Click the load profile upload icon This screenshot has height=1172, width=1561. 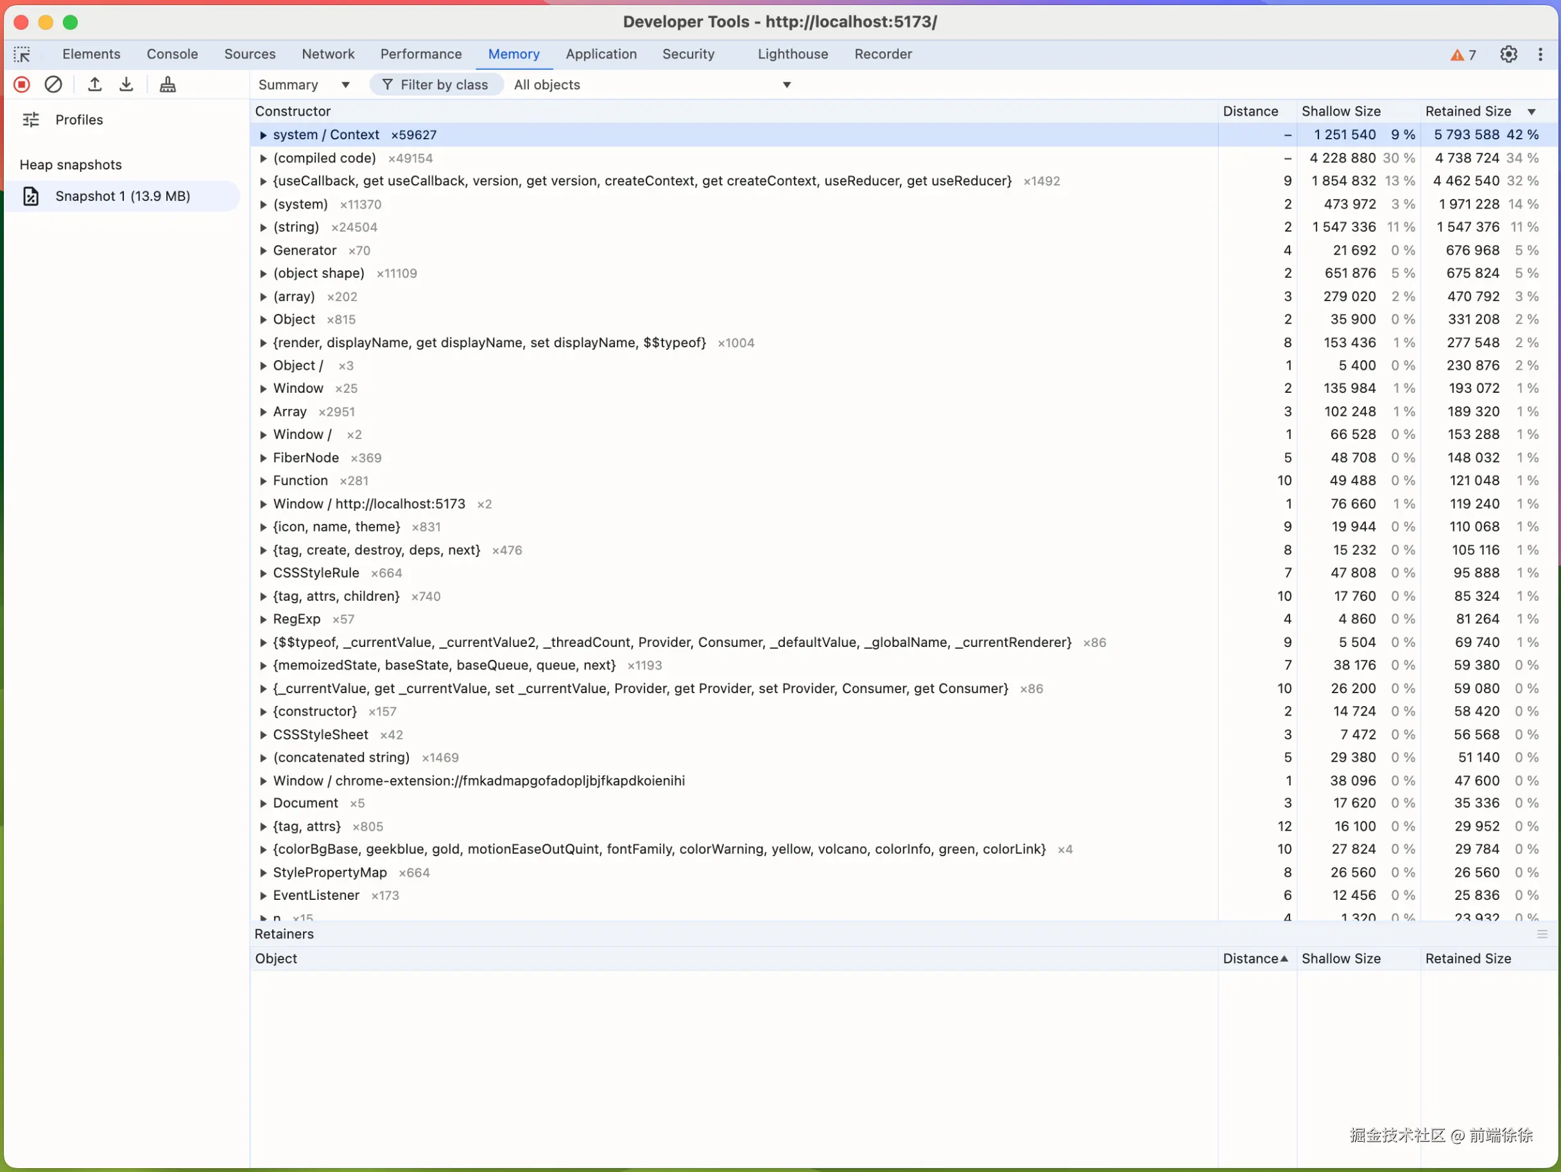tap(94, 85)
